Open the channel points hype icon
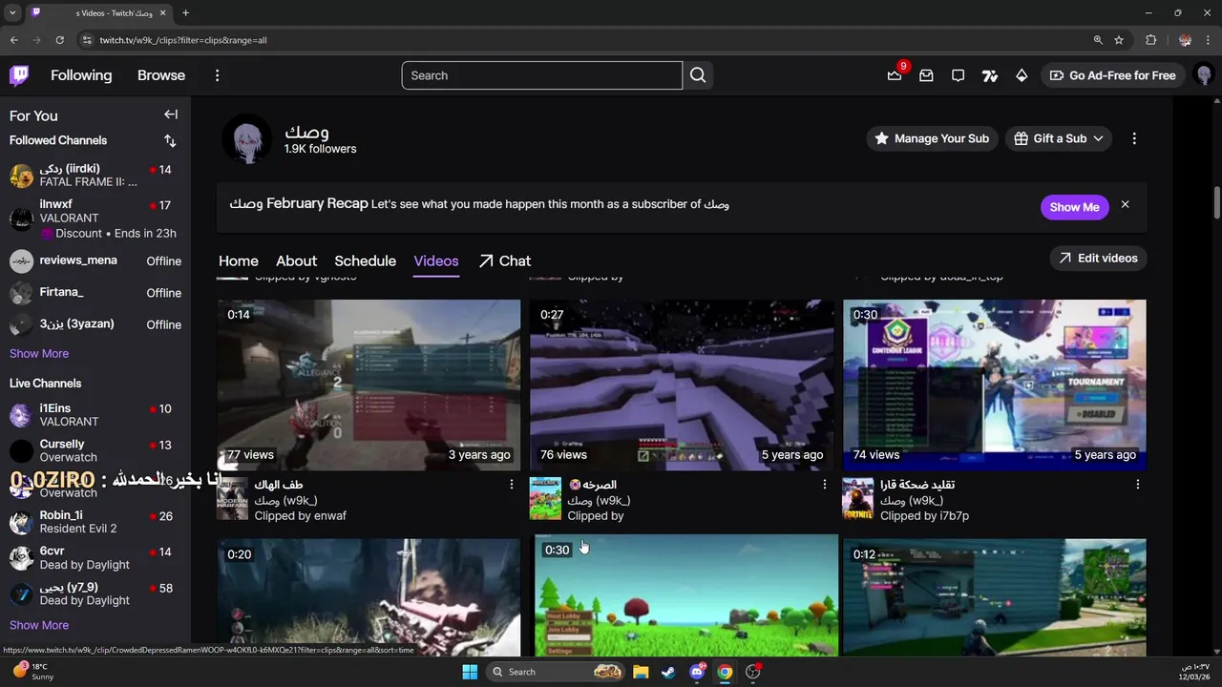Viewport: 1222px width, 687px height. coord(990,75)
